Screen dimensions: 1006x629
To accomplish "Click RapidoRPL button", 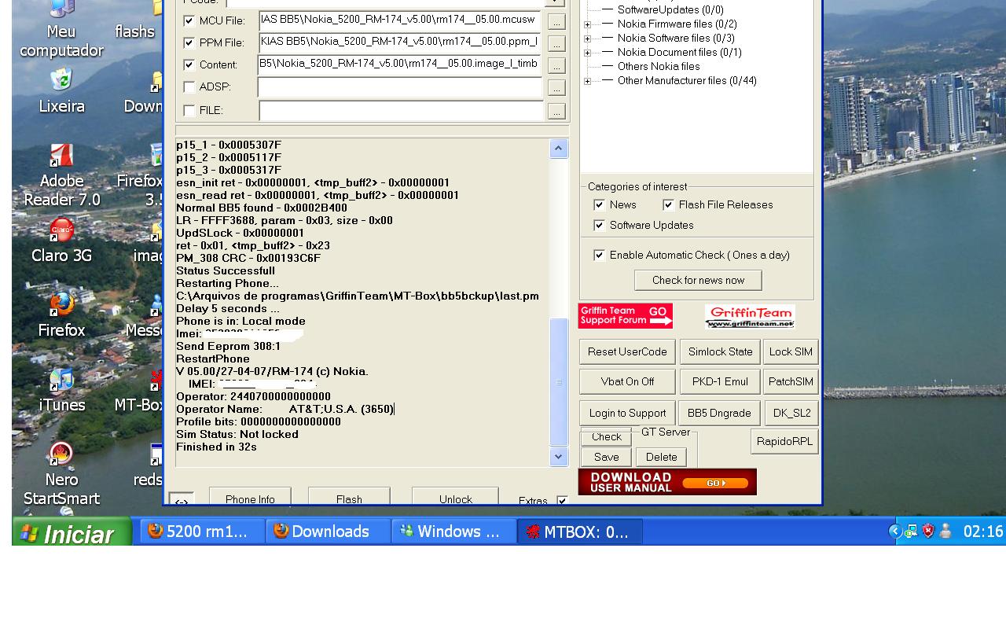I will [784, 441].
